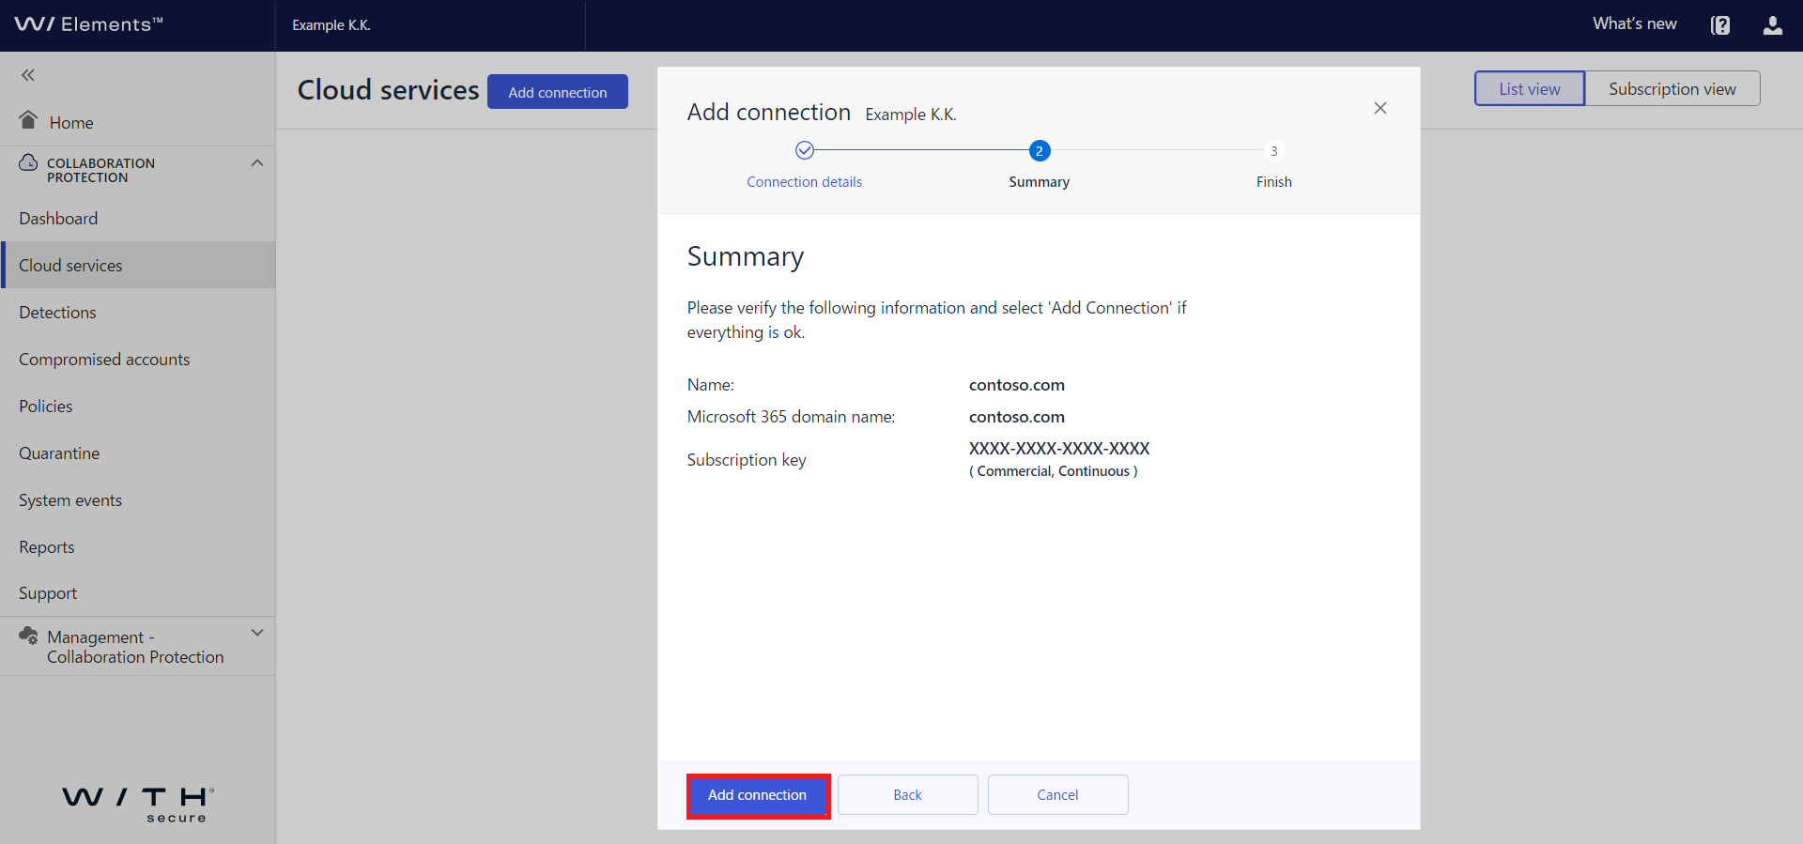This screenshot has height=844, width=1803.
Task: Collapse the sidebar with double-chevron icon
Action: (x=28, y=75)
